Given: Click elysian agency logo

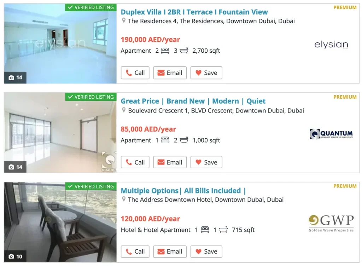Looking at the screenshot, I should [331, 45].
